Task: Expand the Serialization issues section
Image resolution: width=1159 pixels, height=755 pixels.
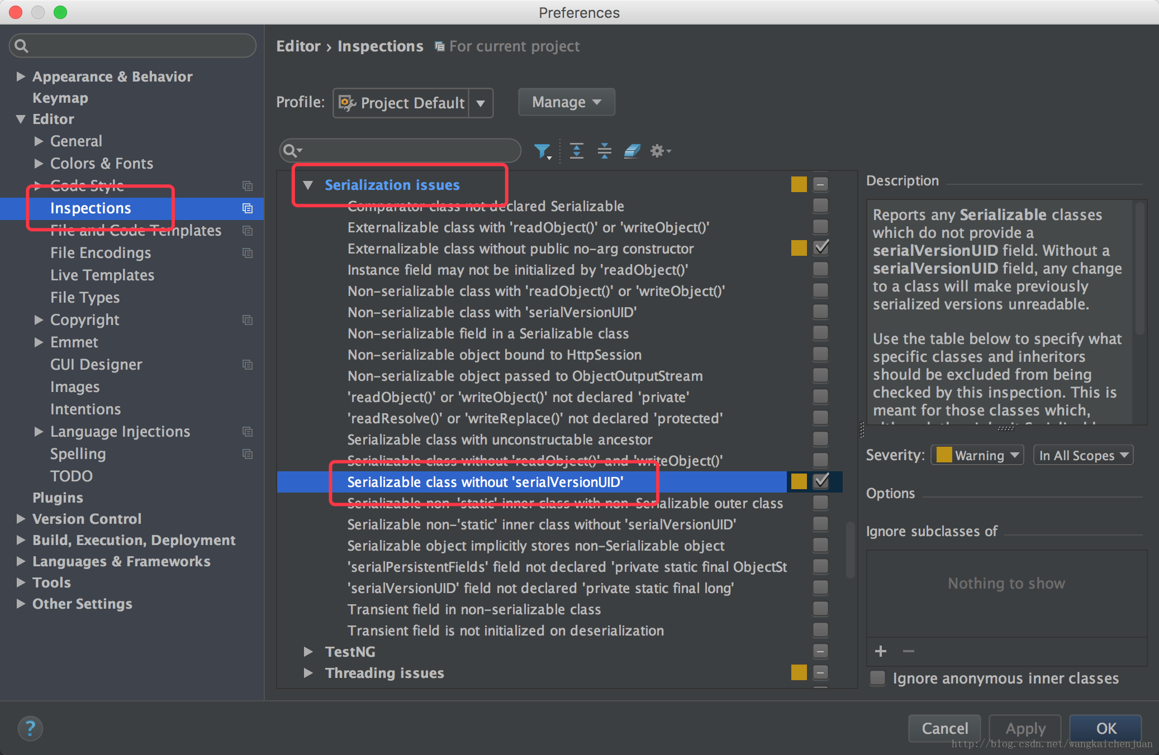Action: point(309,185)
